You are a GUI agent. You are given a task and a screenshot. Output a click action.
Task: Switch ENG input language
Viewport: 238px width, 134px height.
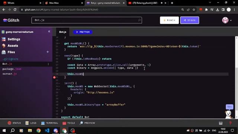(x=214, y=131)
